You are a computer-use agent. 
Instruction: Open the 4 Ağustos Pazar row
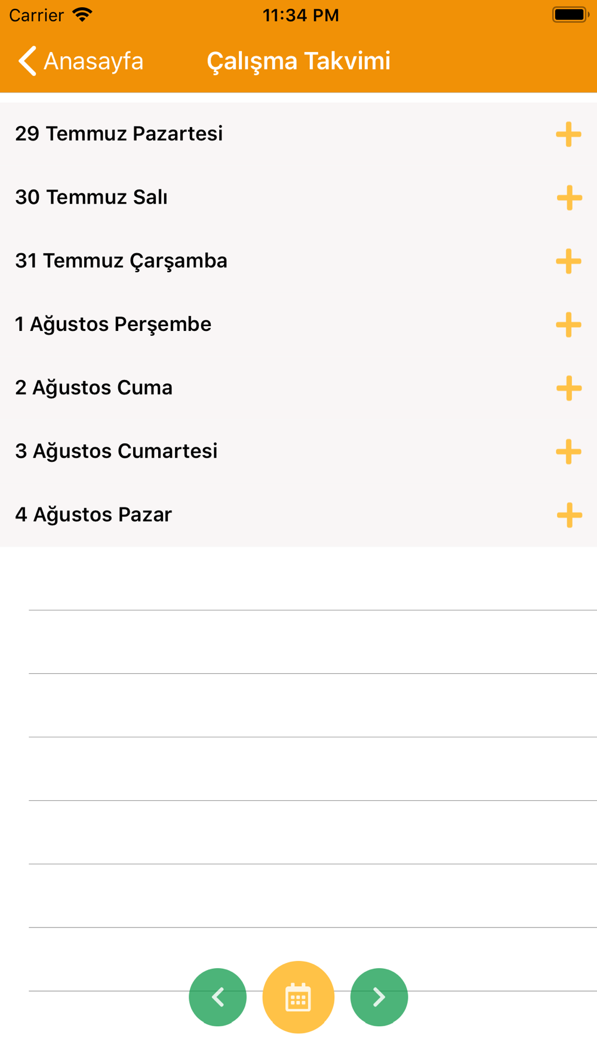point(298,515)
